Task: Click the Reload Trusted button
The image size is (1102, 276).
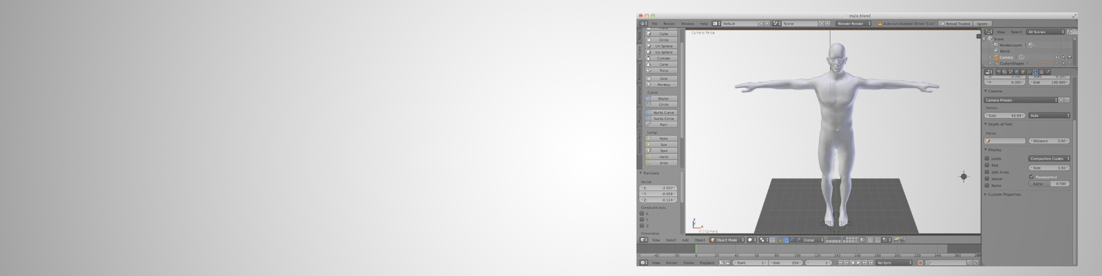Action: tap(955, 23)
